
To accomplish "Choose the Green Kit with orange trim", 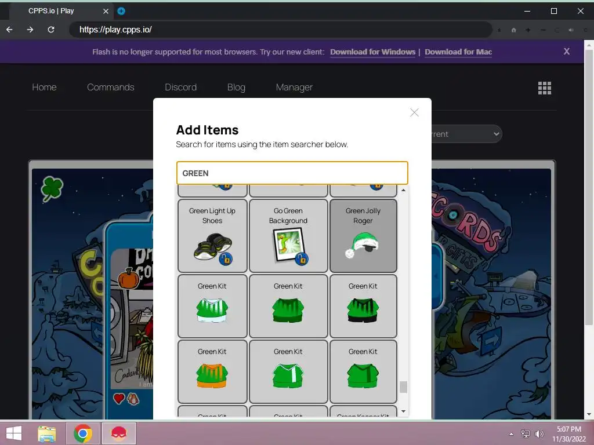I will tap(212, 371).
